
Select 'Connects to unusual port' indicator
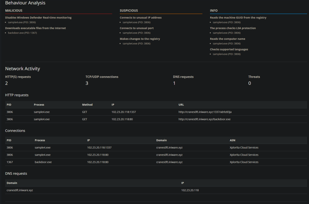click(x=137, y=28)
